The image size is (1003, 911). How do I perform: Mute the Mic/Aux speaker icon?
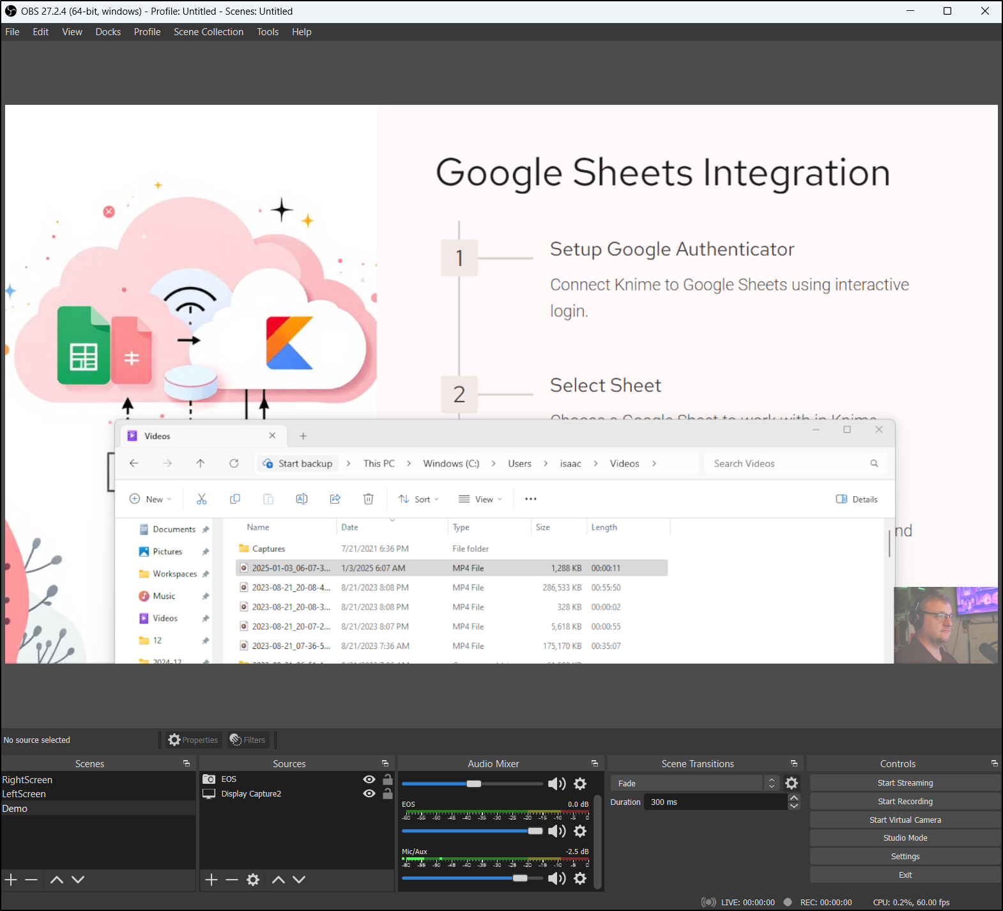[556, 878]
